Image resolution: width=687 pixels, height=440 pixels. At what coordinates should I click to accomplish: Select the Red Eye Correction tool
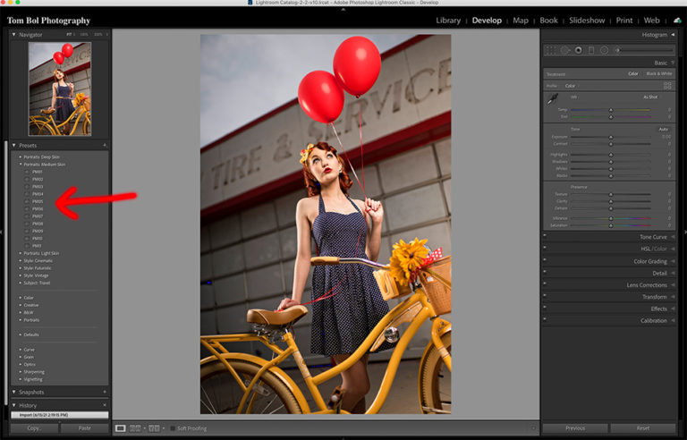click(x=579, y=50)
